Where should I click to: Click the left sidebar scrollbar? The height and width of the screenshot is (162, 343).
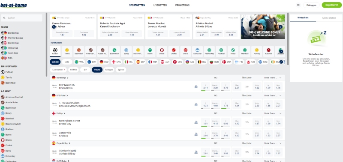click(46, 44)
